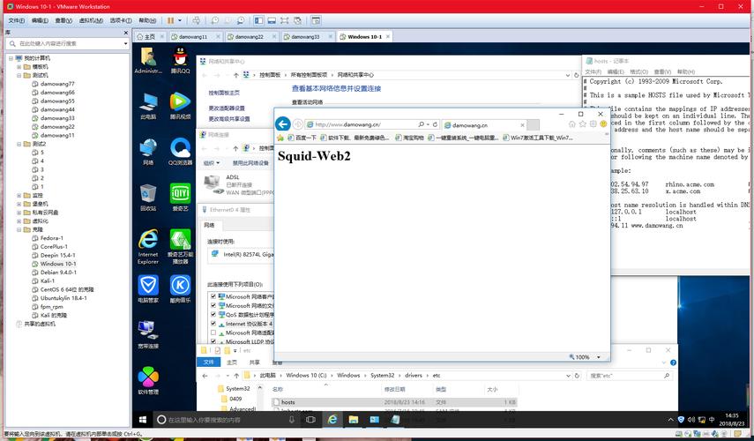Open the Tencent QQ desktop icon
The height and width of the screenshot is (441, 754).
click(180, 59)
